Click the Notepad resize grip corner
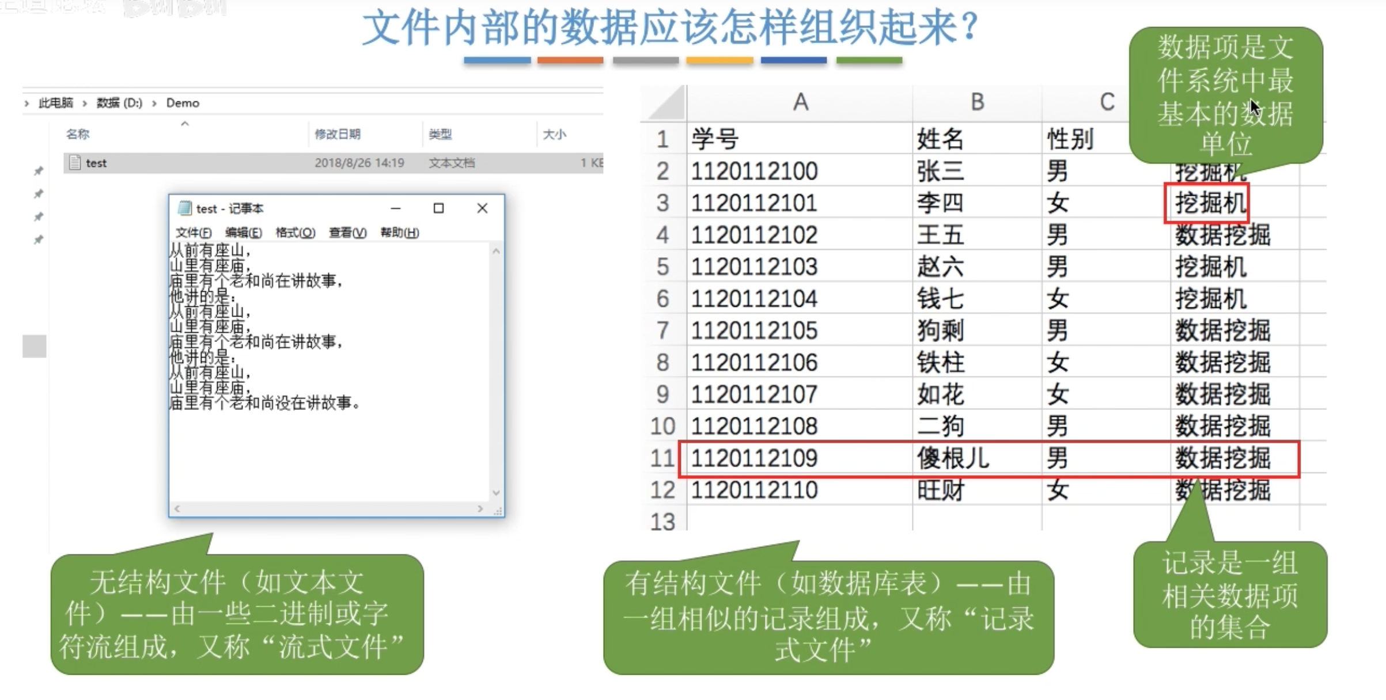The width and height of the screenshot is (1386, 700). pyautogui.click(x=498, y=510)
